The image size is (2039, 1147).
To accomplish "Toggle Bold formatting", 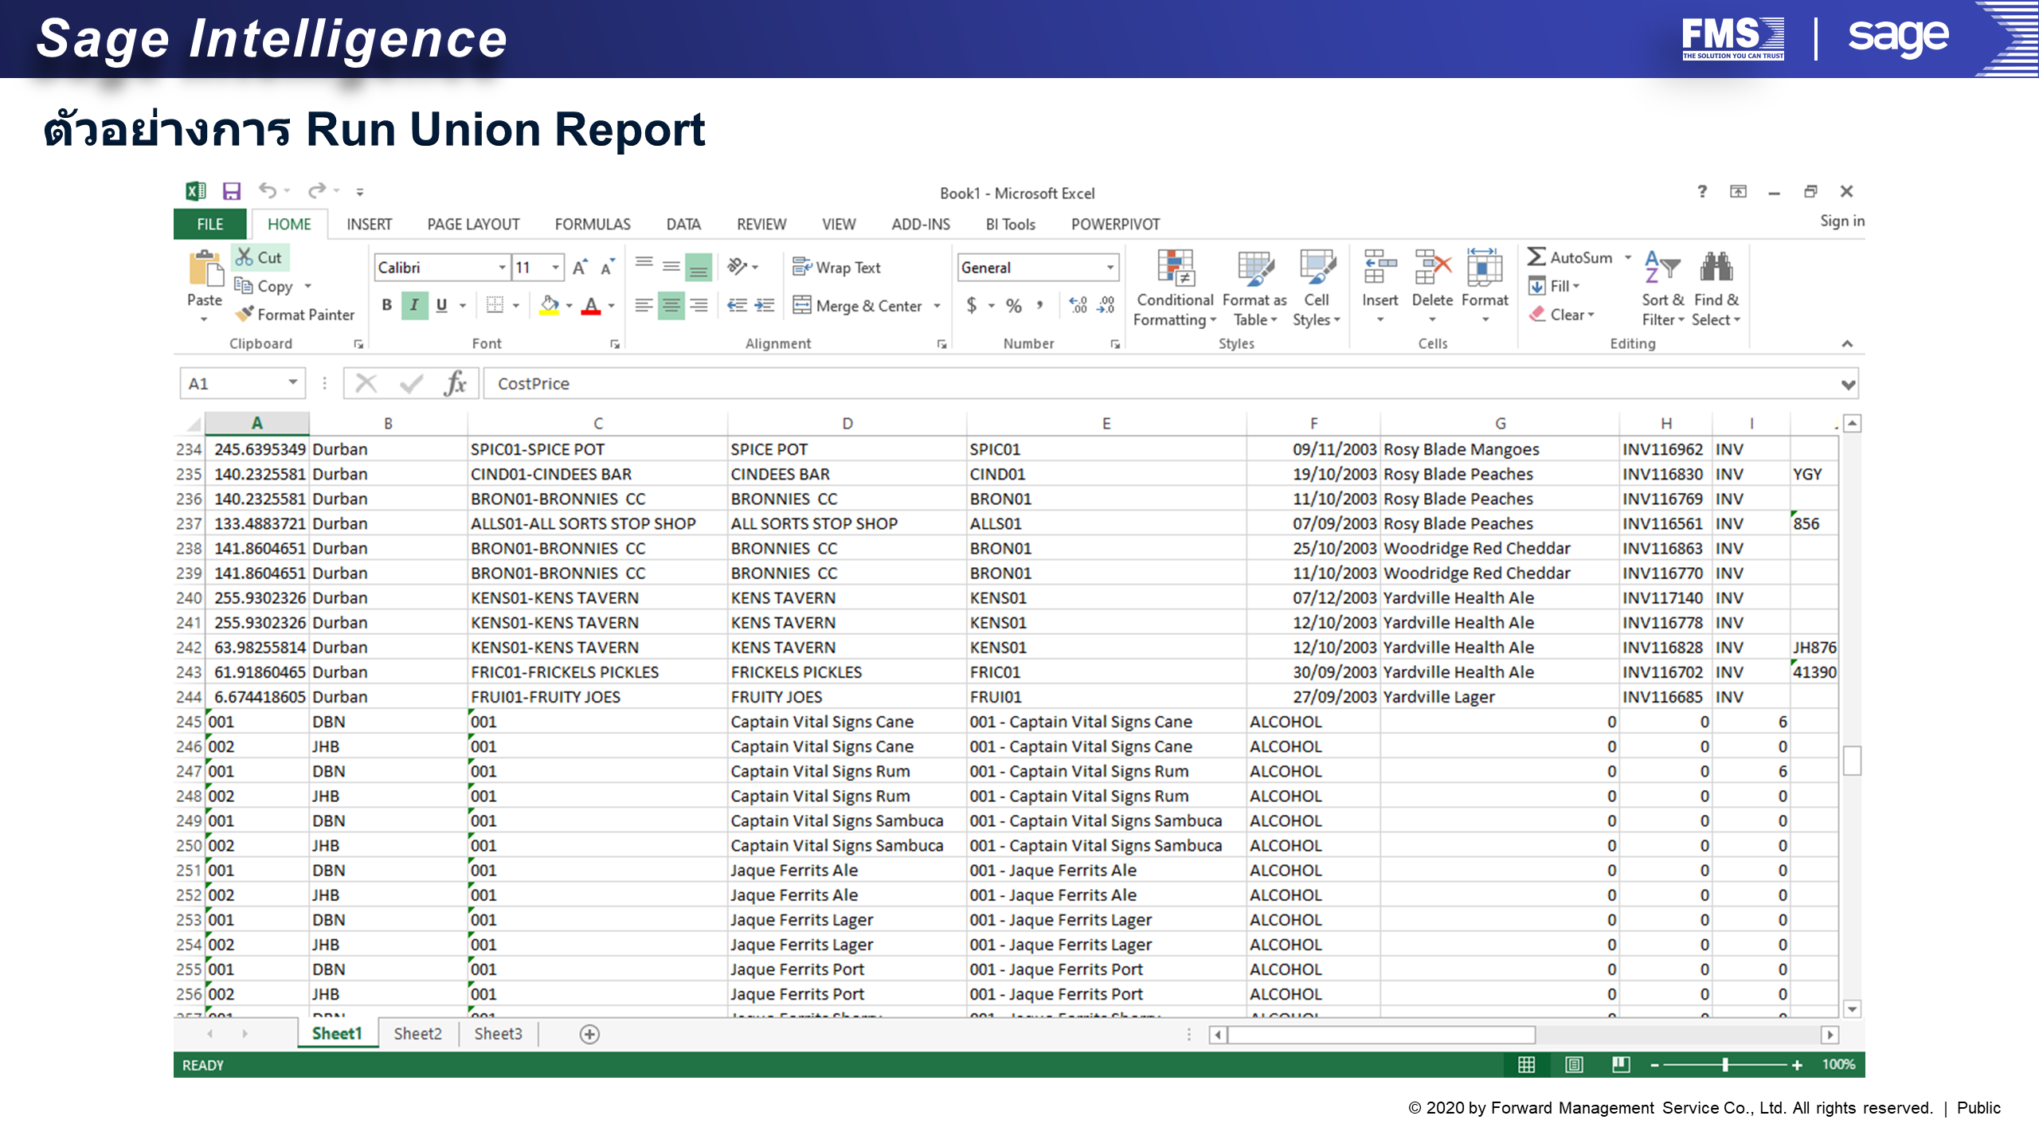I will (387, 305).
